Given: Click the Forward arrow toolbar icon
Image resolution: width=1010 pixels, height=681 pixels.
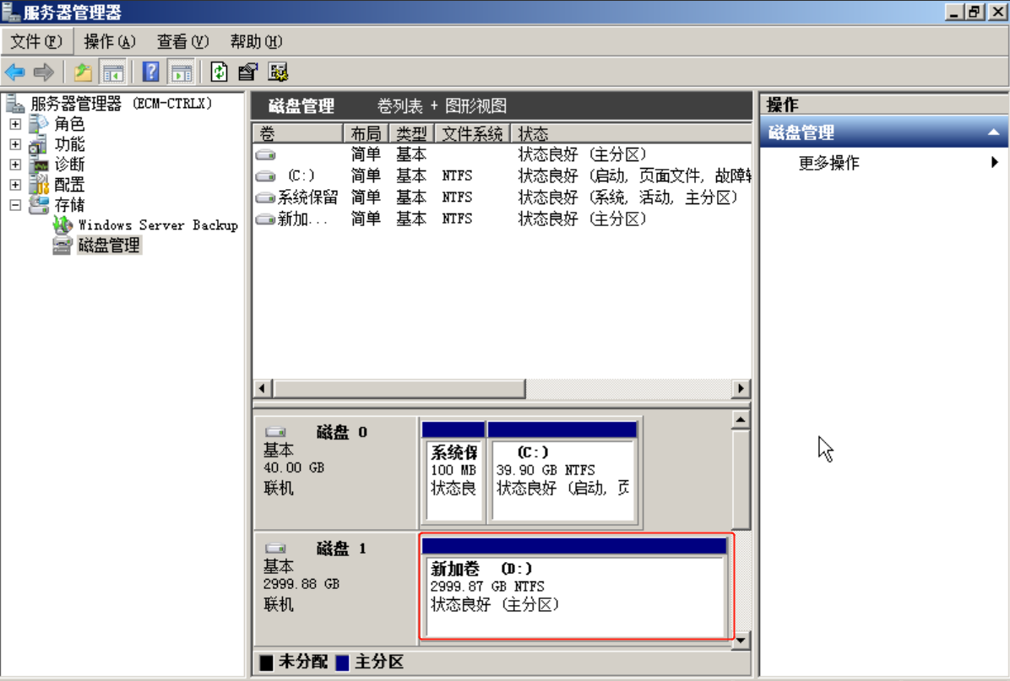Looking at the screenshot, I should (x=43, y=72).
